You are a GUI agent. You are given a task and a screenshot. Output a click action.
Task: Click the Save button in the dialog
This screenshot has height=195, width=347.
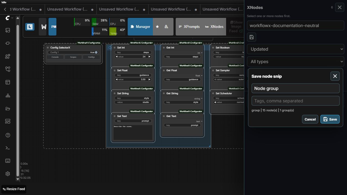(330, 119)
